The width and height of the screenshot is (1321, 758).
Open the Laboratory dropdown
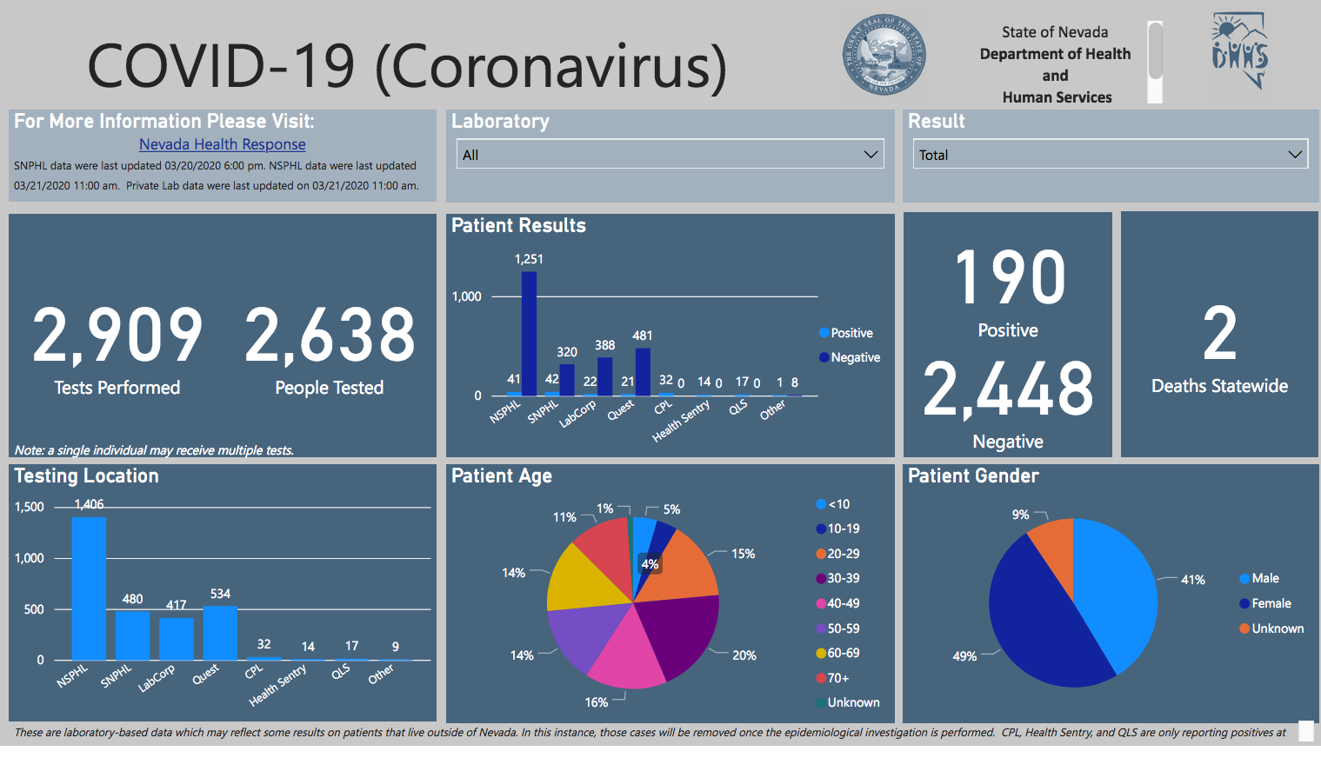point(671,154)
